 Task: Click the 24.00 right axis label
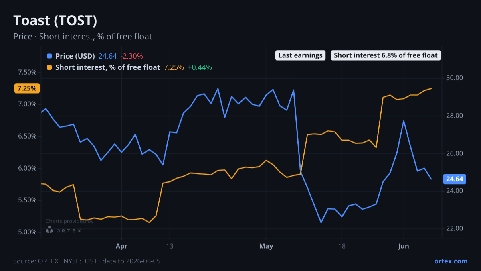(x=455, y=191)
